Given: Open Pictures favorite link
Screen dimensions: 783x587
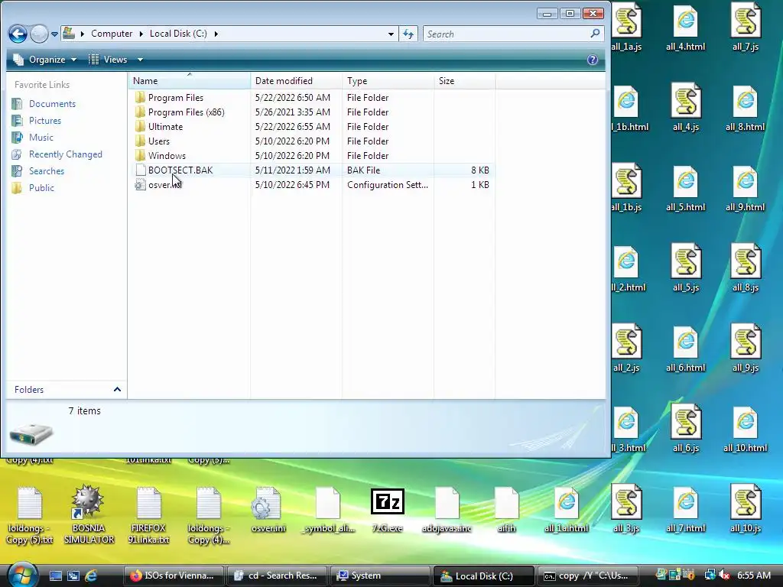Looking at the screenshot, I should [x=44, y=121].
